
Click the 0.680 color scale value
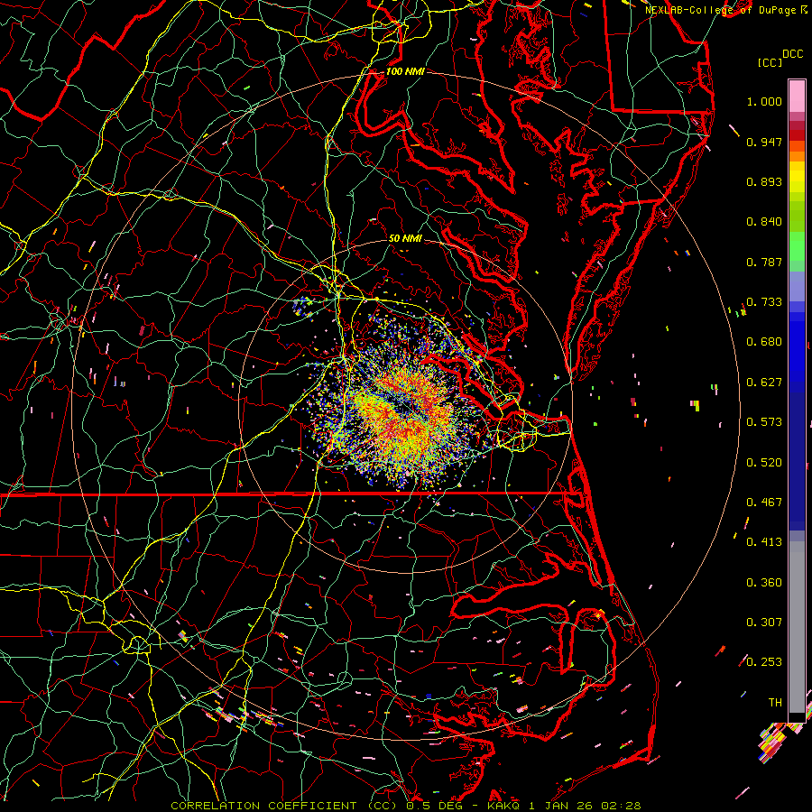tap(764, 342)
